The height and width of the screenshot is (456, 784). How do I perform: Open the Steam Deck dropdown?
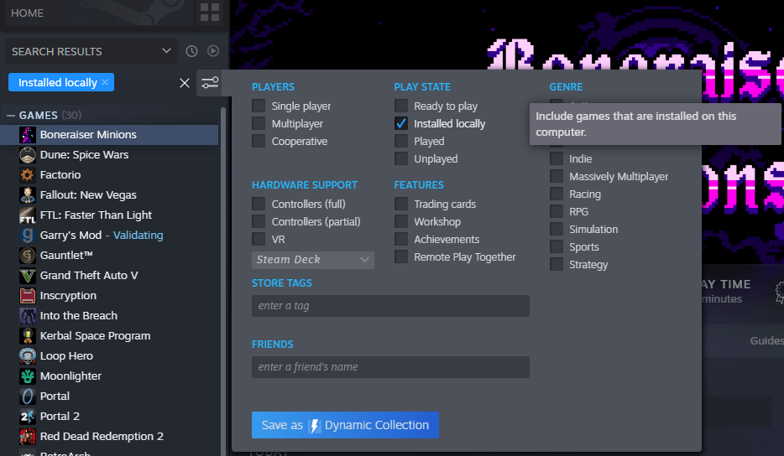click(x=313, y=260)
